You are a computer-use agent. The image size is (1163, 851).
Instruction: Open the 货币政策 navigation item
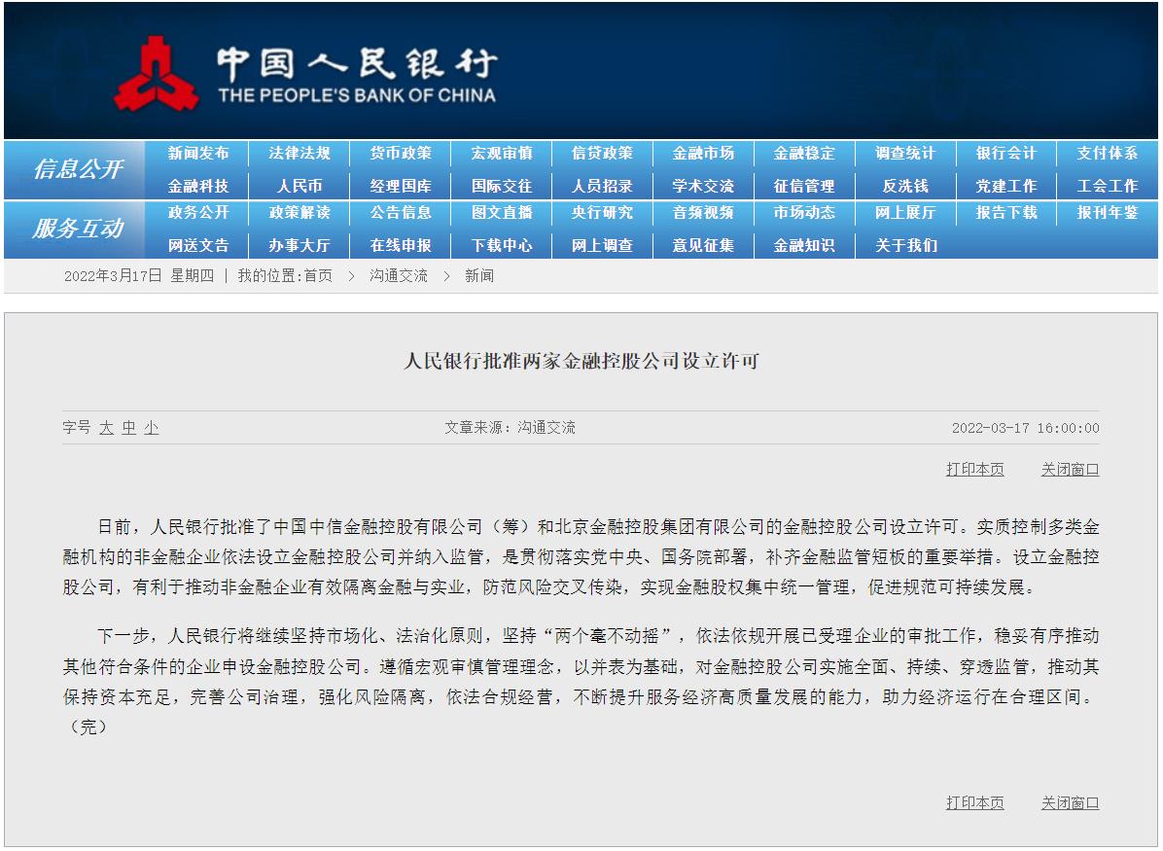(x=402, y=152)
